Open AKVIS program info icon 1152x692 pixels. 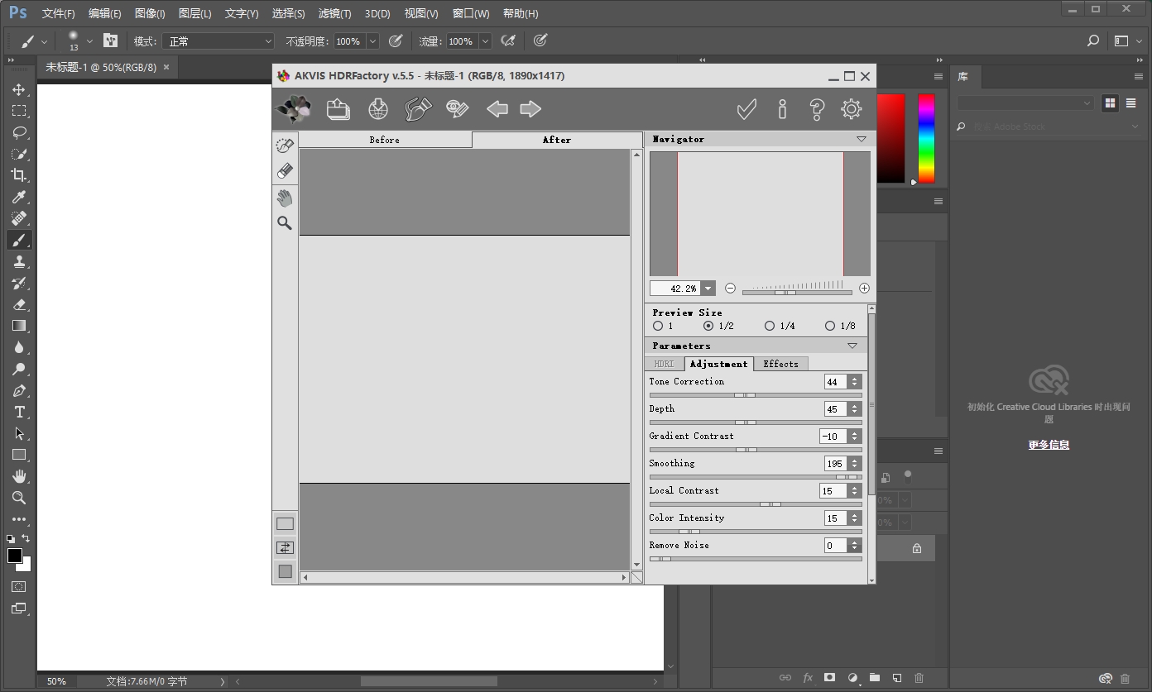point(782,109)
